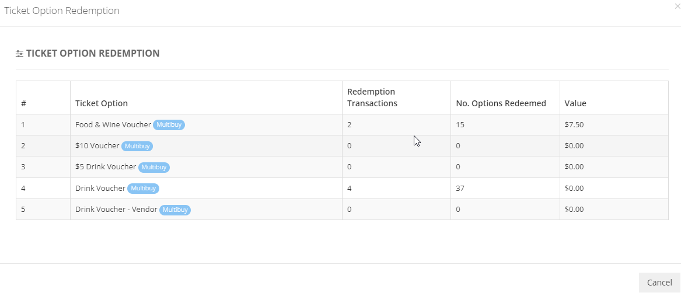Click the # column header
The image size is (681, 296).
[x=23, y=103]
